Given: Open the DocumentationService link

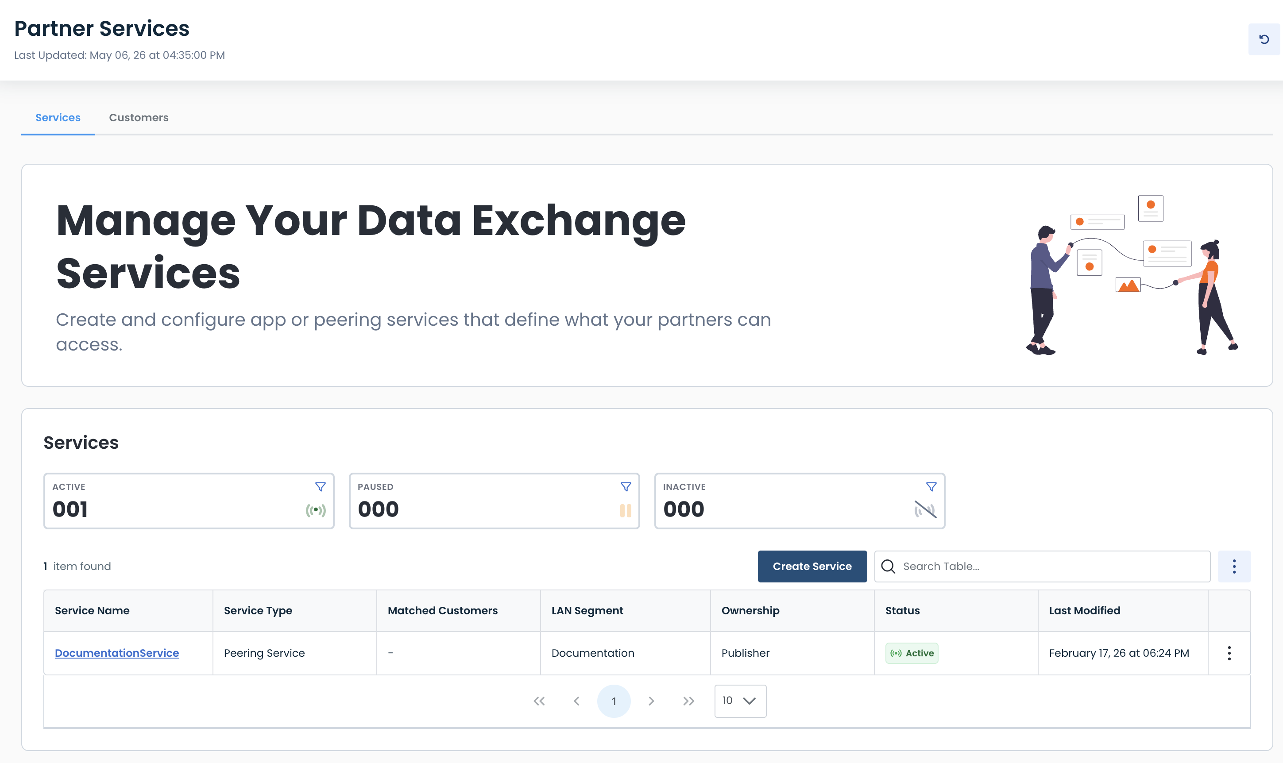Looking at the screenshot, I should tap(117, 653).
